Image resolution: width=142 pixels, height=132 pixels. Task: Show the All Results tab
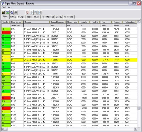(69, 17)
